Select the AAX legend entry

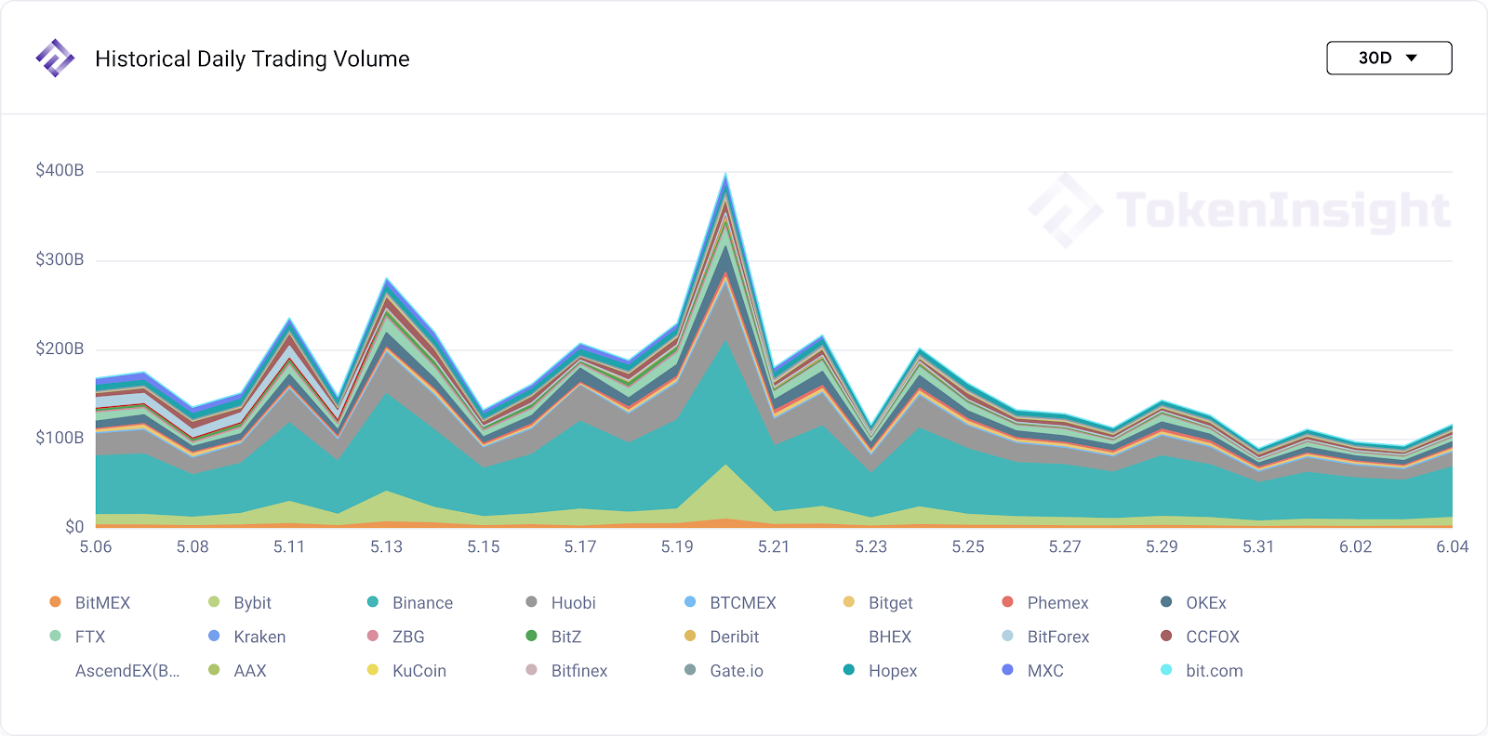237,670
